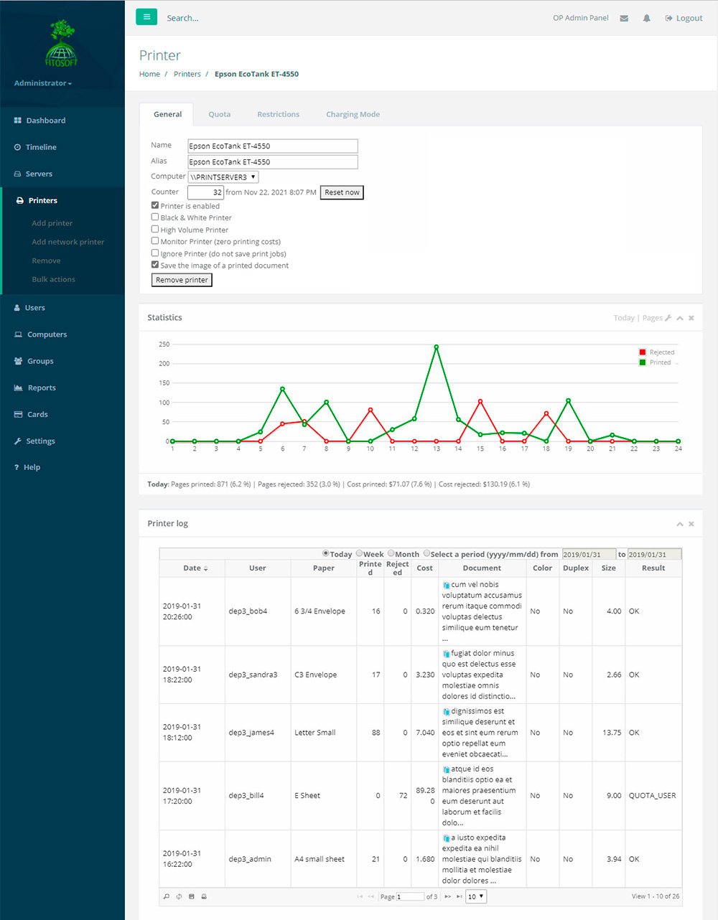Click the Reports chart icon
This screenshot has width=718, height=920.
(x=18, y=388)
